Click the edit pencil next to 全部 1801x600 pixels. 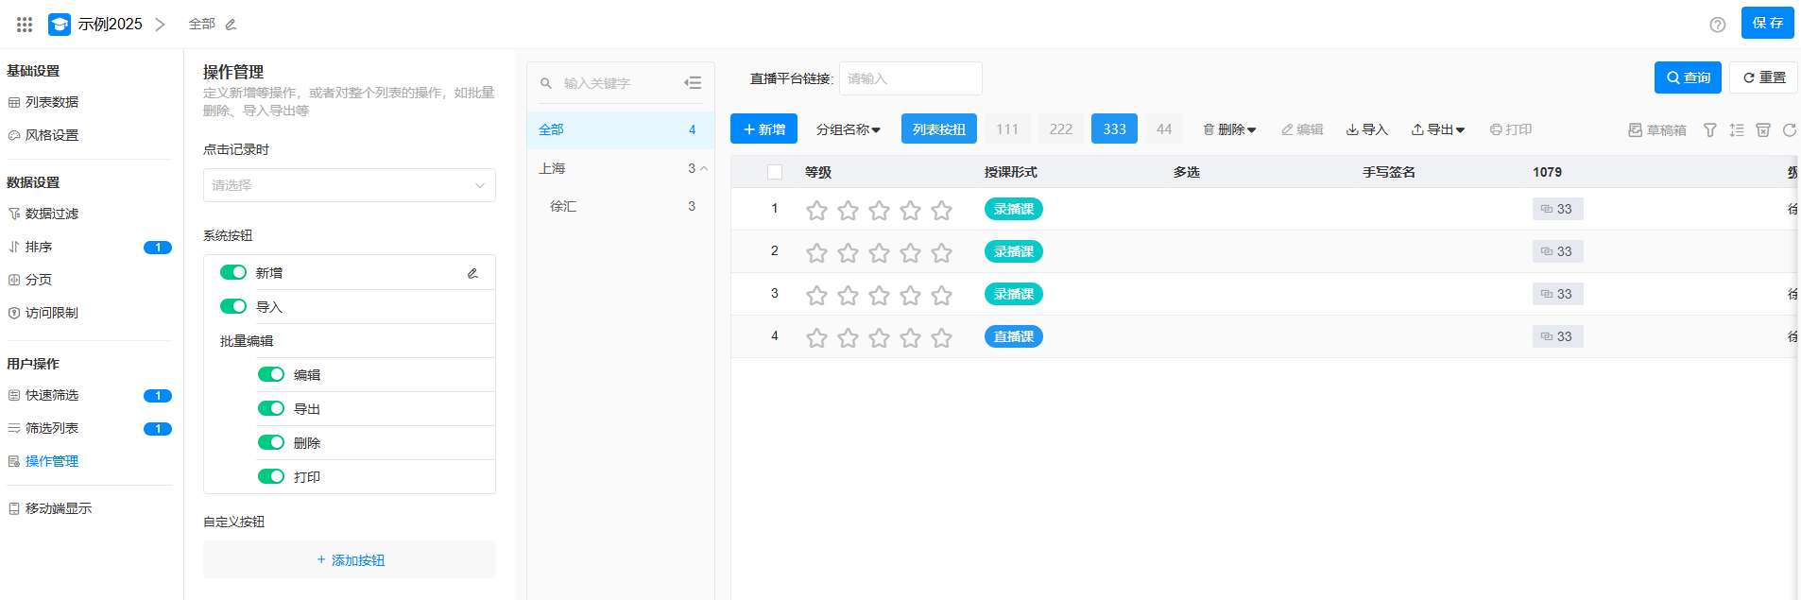click(x=231, y=25)
